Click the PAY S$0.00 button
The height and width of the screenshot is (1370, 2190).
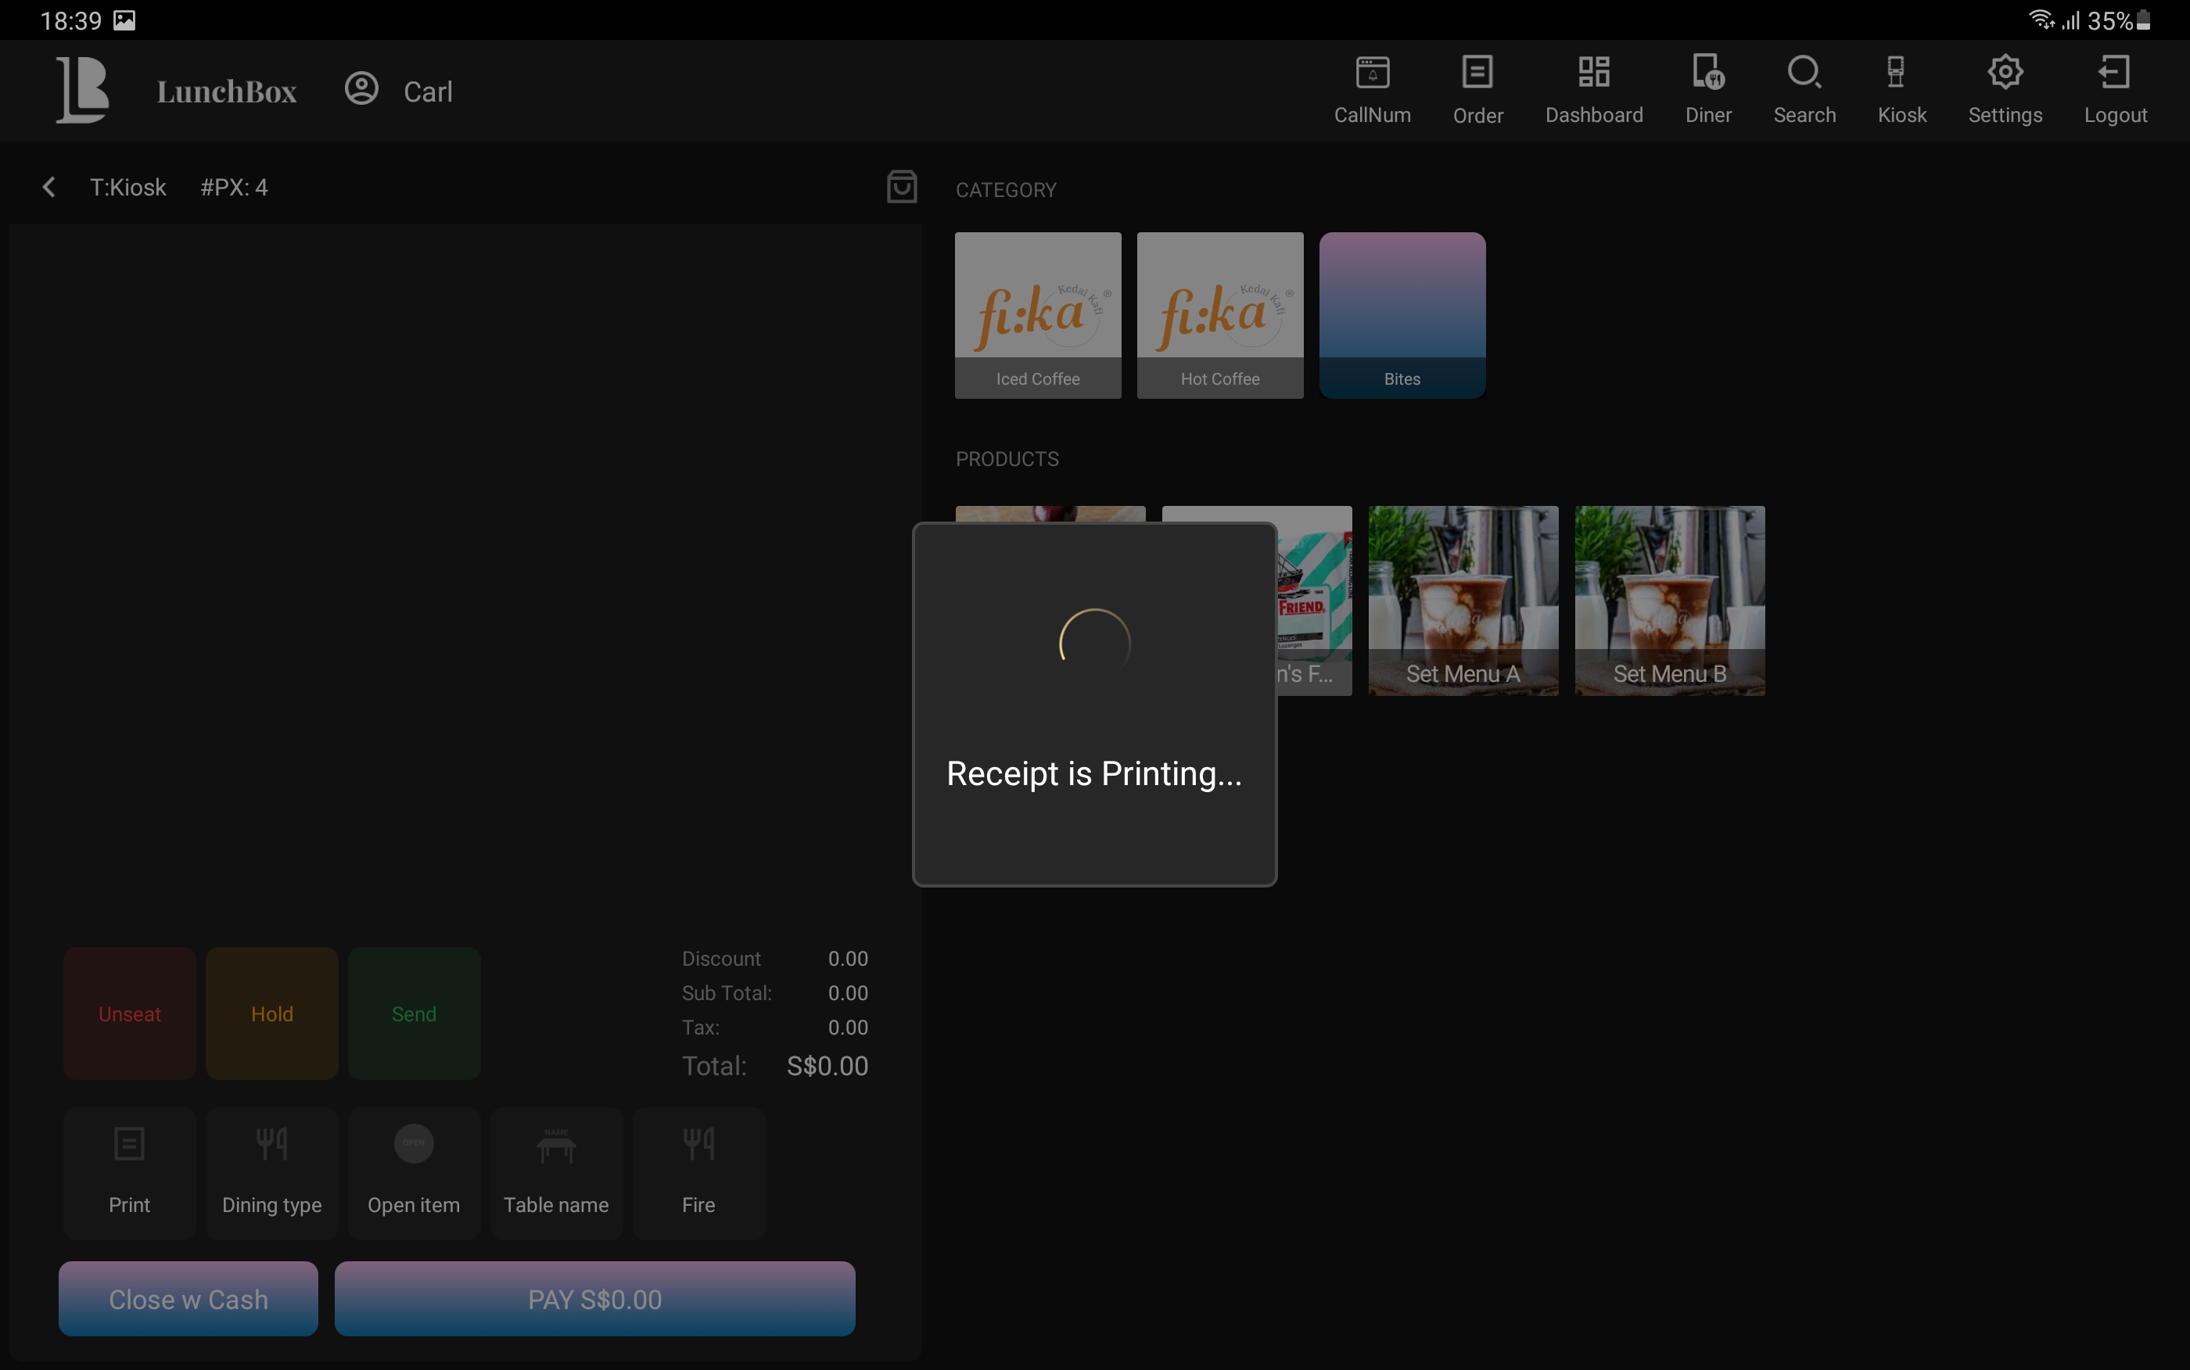click(x=594, y=1297)
